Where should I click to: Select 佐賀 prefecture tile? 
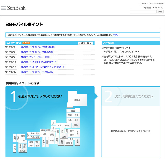(18, 138)
